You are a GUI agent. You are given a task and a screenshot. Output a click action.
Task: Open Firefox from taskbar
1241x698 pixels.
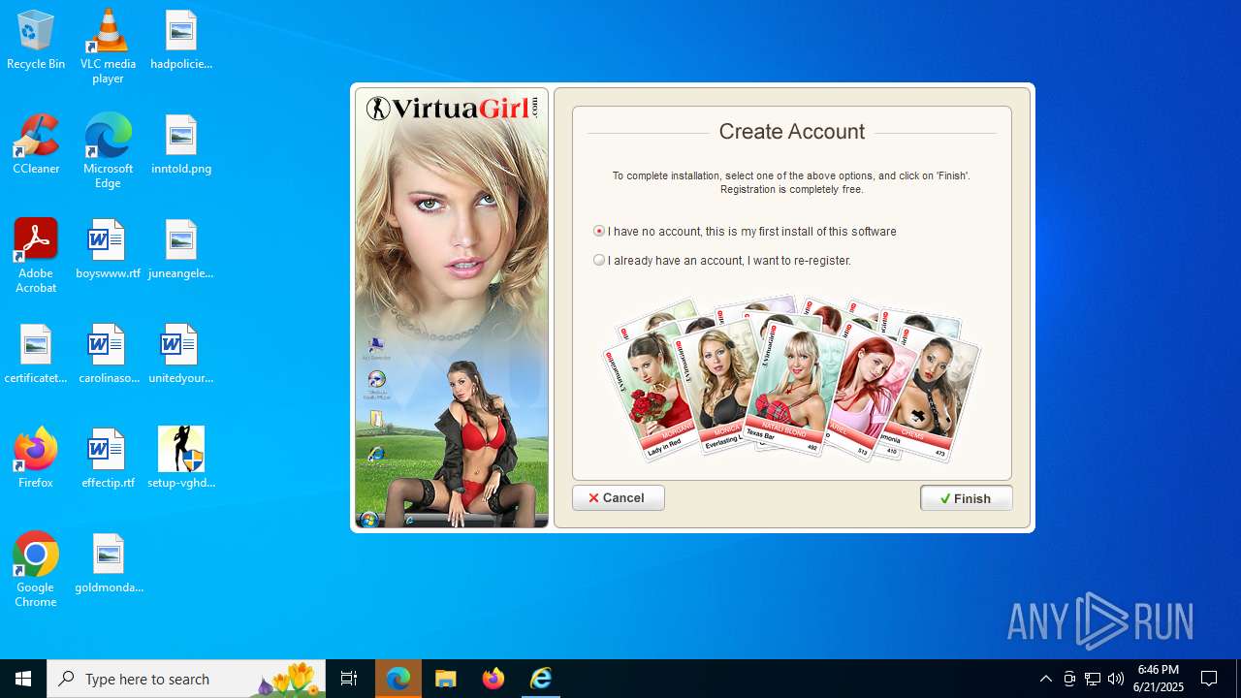pos(493,679)
